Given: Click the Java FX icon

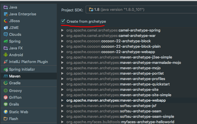Looking at the screenshot, I should click(x=5, y=48).
